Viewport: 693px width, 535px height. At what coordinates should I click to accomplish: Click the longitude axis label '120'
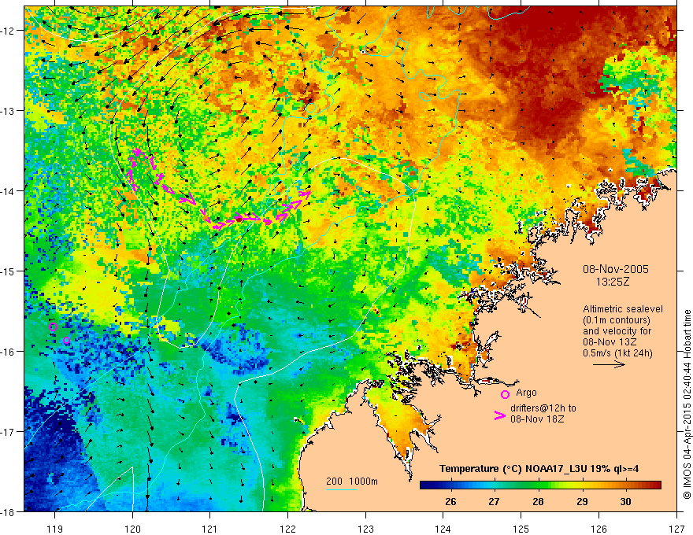coord(132,529)
